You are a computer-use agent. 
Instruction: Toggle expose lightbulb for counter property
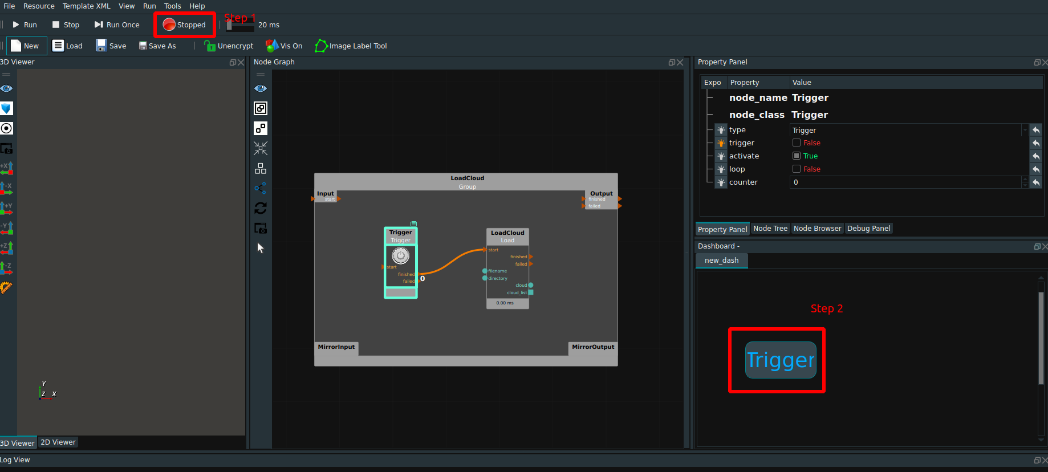pos(721,182)
